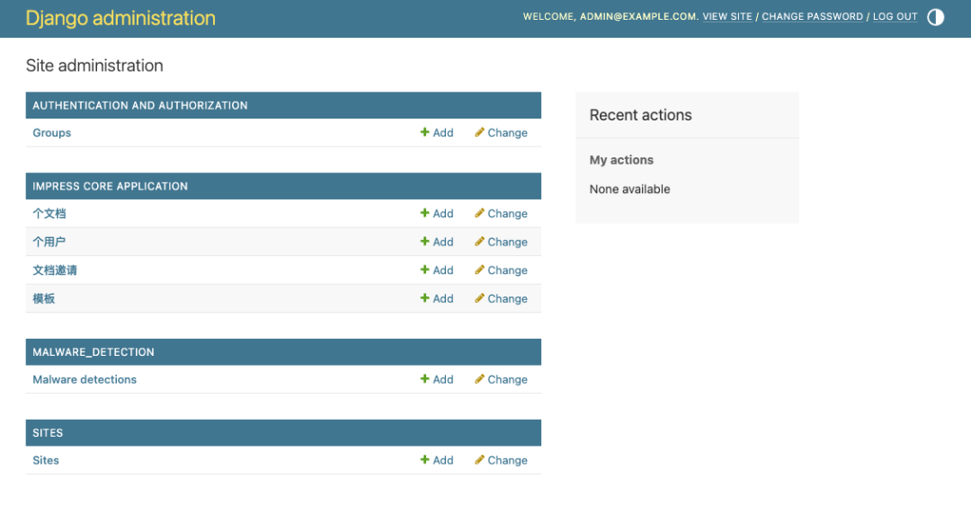Add a new Groups entry

[437, 132]
